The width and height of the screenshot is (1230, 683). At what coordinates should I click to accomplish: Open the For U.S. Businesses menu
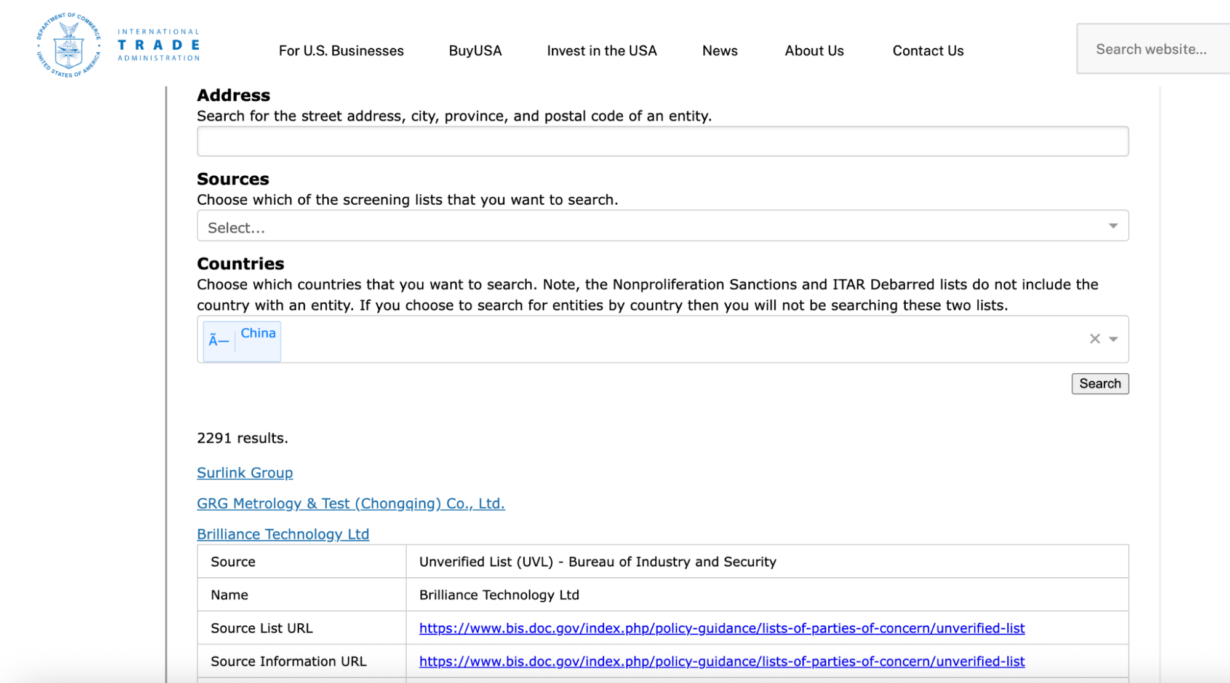point(341,51)
